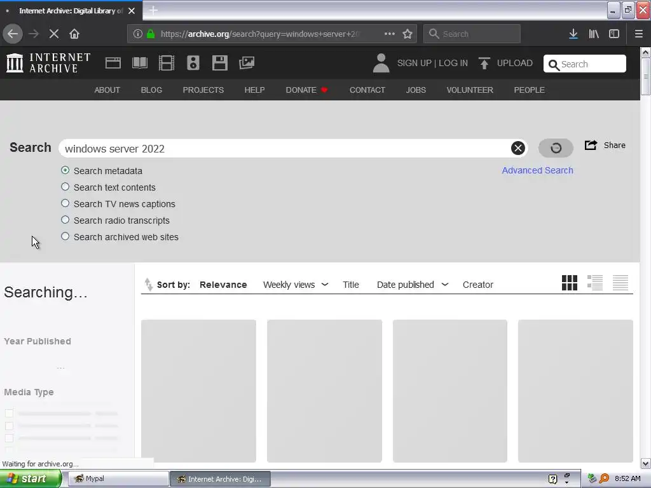Click the SIGN UP link
Image resolution: width=651 pixels, height=488 pixels.
[x=415, y=63]
